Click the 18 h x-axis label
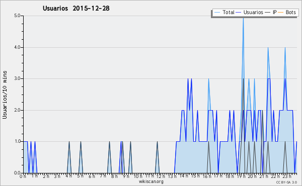This screenshot has width=302, height=186. 230,176
